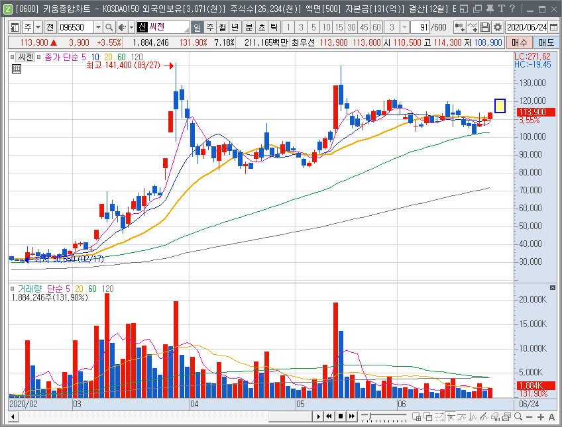The image size is (562, 427).
Task: Click the minus zoom-out icon at bottom
Action: tap(530, 416)
